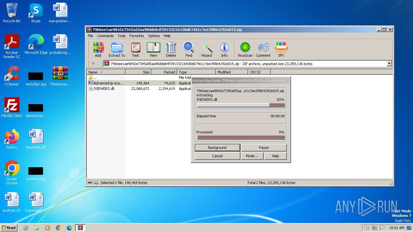Open the Tools menu
The width and height of the screenshot is (413, 232).
click(x=122, y=36)
